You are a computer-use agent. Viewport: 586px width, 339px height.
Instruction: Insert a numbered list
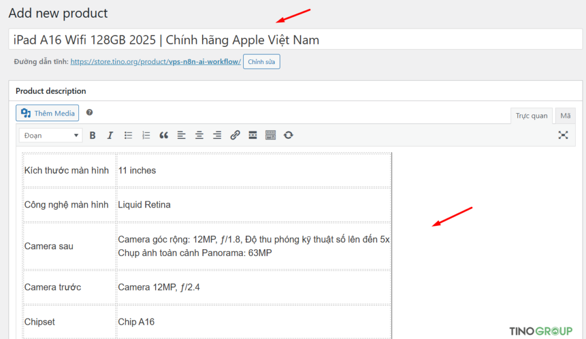pos(146,135)
